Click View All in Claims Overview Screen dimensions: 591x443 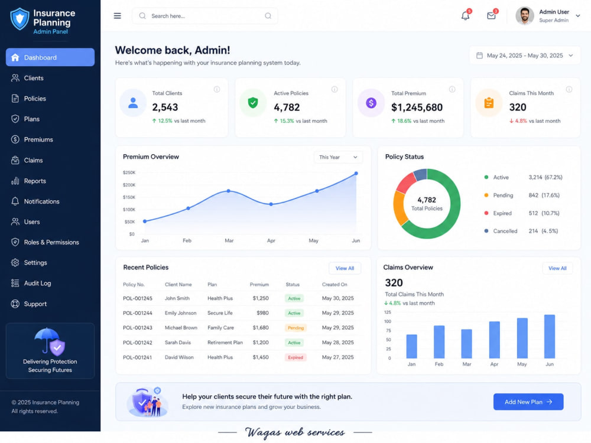click(x=557, y=268)
